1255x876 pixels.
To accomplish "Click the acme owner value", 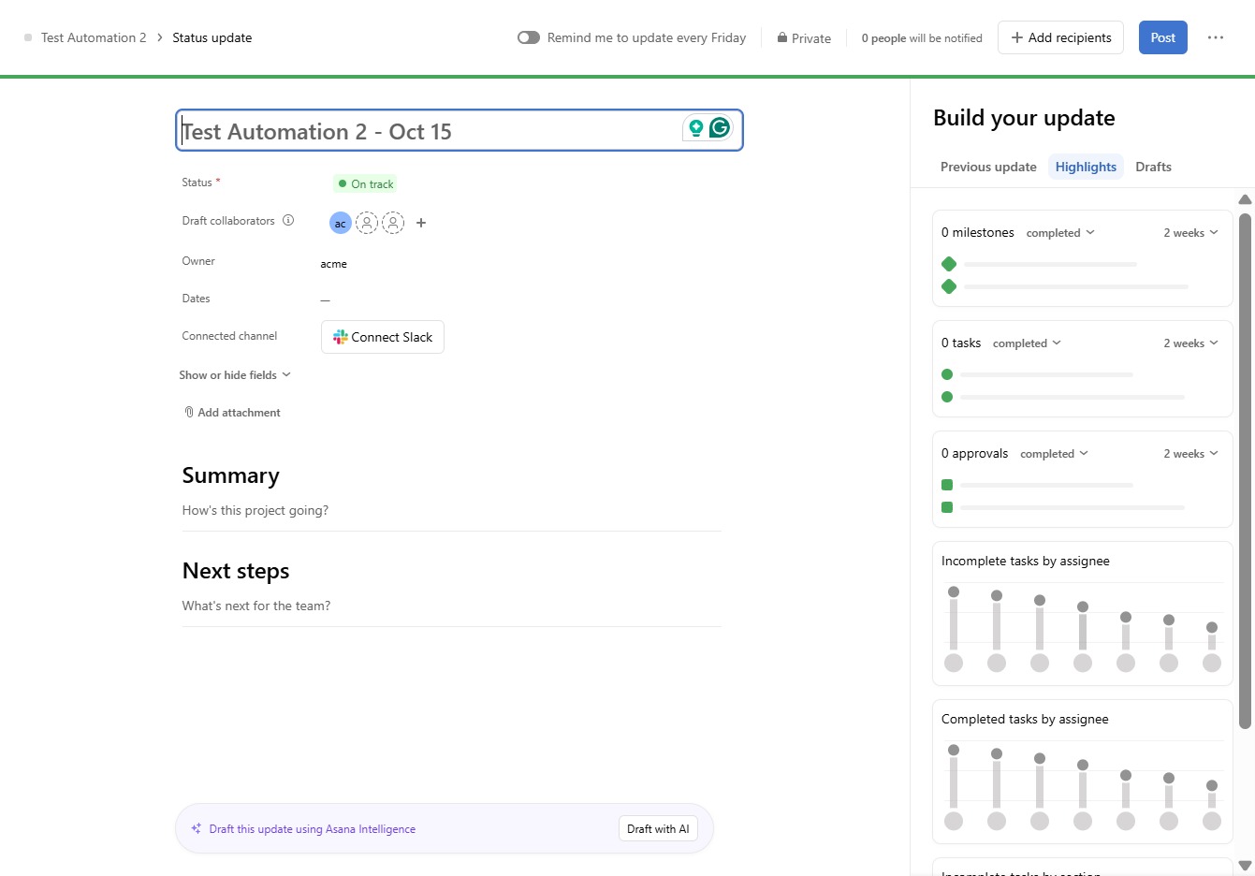I will 333,264.
